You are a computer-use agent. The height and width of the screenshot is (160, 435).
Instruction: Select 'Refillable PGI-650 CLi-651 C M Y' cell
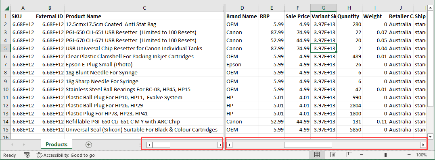[x=144, y=121]
